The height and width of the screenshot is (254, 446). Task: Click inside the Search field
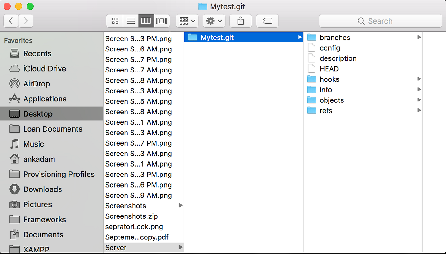pyautogui.click(x=380, y=21)
